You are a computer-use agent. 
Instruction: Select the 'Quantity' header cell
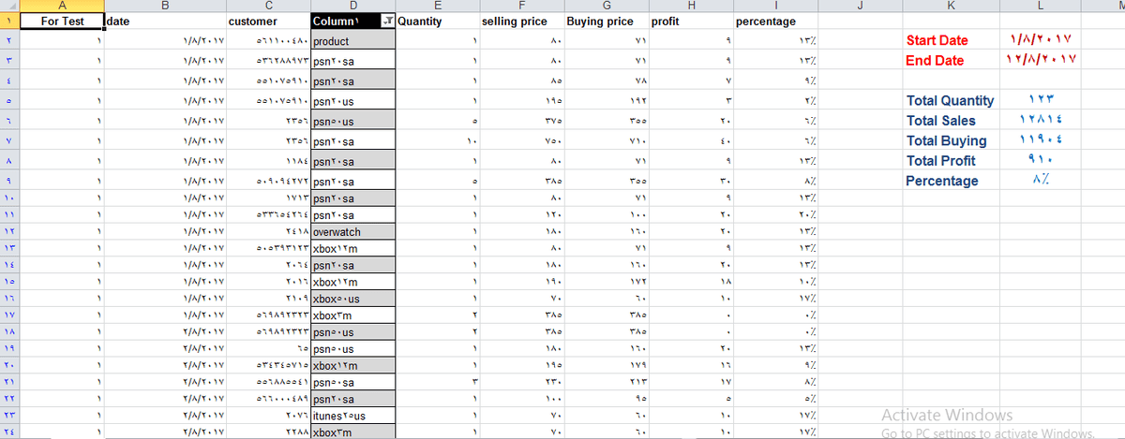pos(436,22)
